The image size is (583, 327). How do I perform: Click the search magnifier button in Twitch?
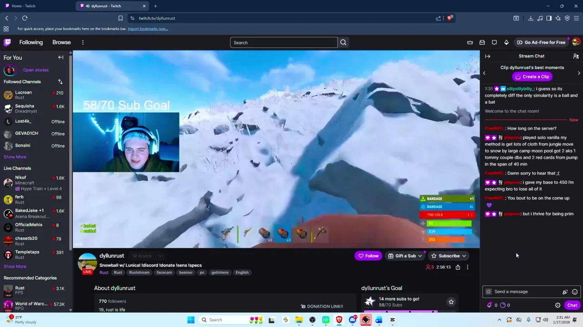[343, 43]
